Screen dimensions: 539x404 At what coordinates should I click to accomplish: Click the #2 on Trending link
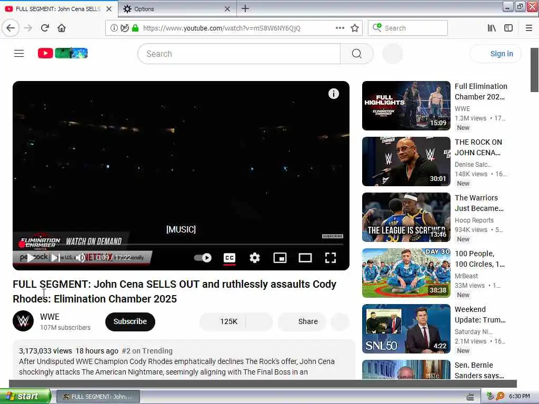point(147,351)
